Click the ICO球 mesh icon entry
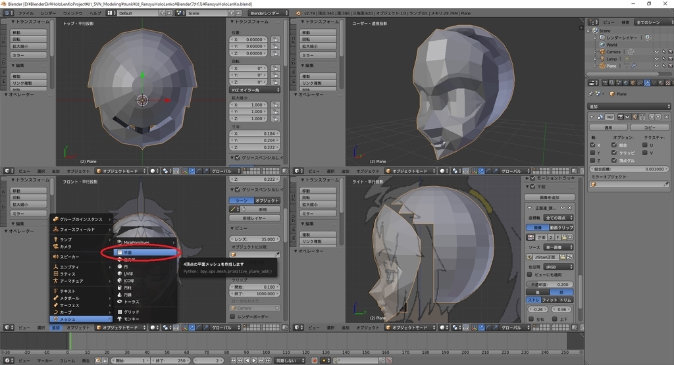Viewport: 674px width, 365px height. [x=120, y=280]
